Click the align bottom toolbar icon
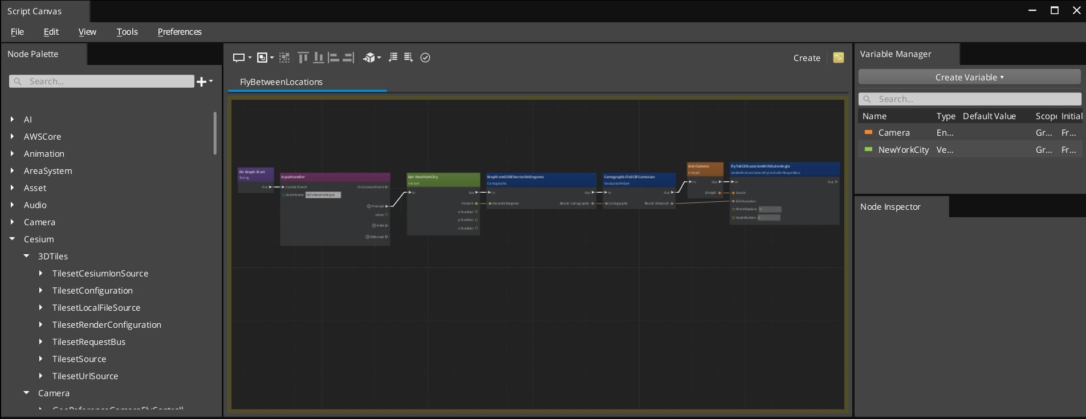The height and width of the screenshot is (419, 1086). [x=319, y=58]
